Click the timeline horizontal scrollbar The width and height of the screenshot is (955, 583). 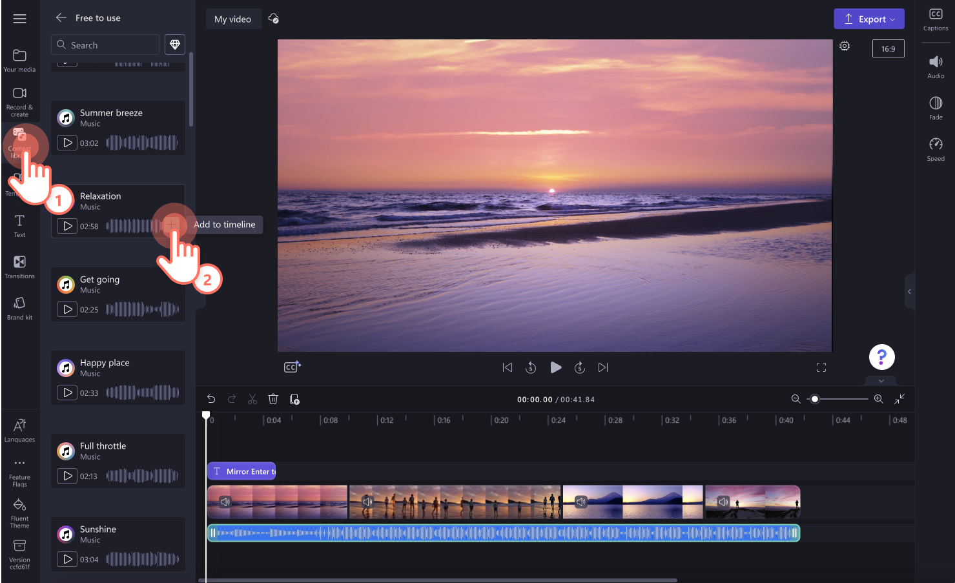(438, 580)
